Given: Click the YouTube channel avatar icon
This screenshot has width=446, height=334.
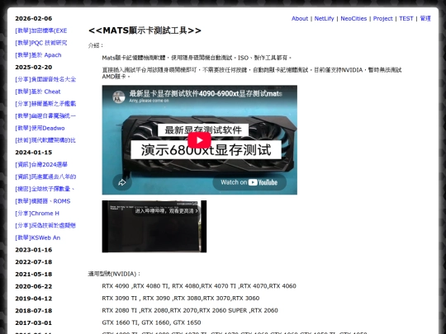Looking at the screenshot, I should 118,96.
